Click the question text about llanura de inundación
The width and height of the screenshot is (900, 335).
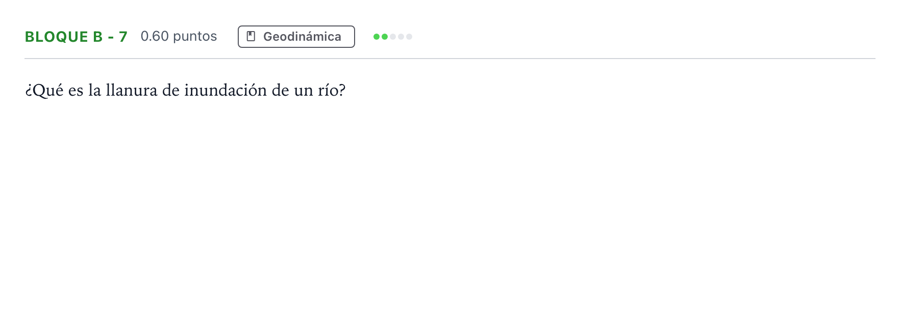[185, 91]
